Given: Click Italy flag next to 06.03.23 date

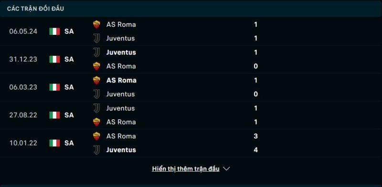Looking at the screenshot, I should pos(54,87).
